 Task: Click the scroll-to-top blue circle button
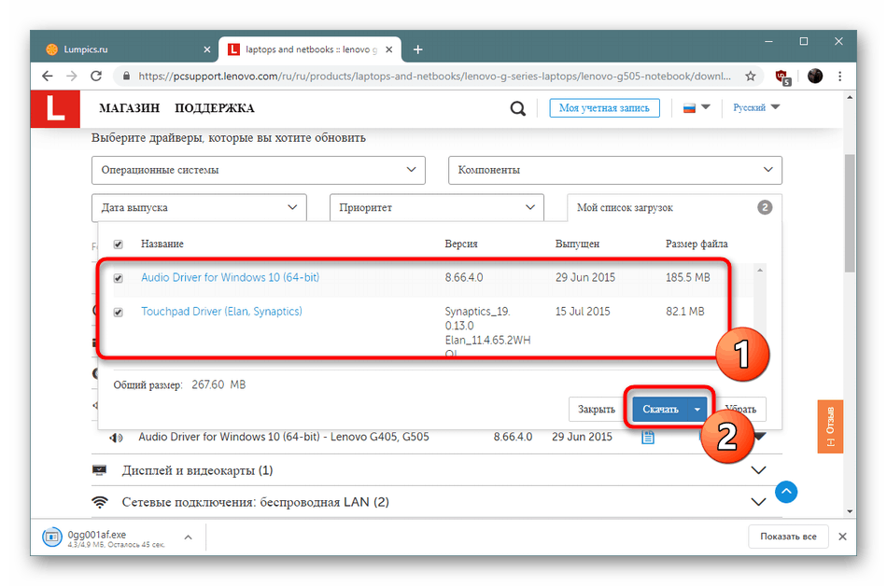786,492
